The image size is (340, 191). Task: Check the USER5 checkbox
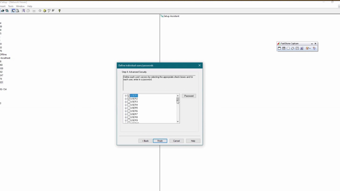[x=129, y=108]
